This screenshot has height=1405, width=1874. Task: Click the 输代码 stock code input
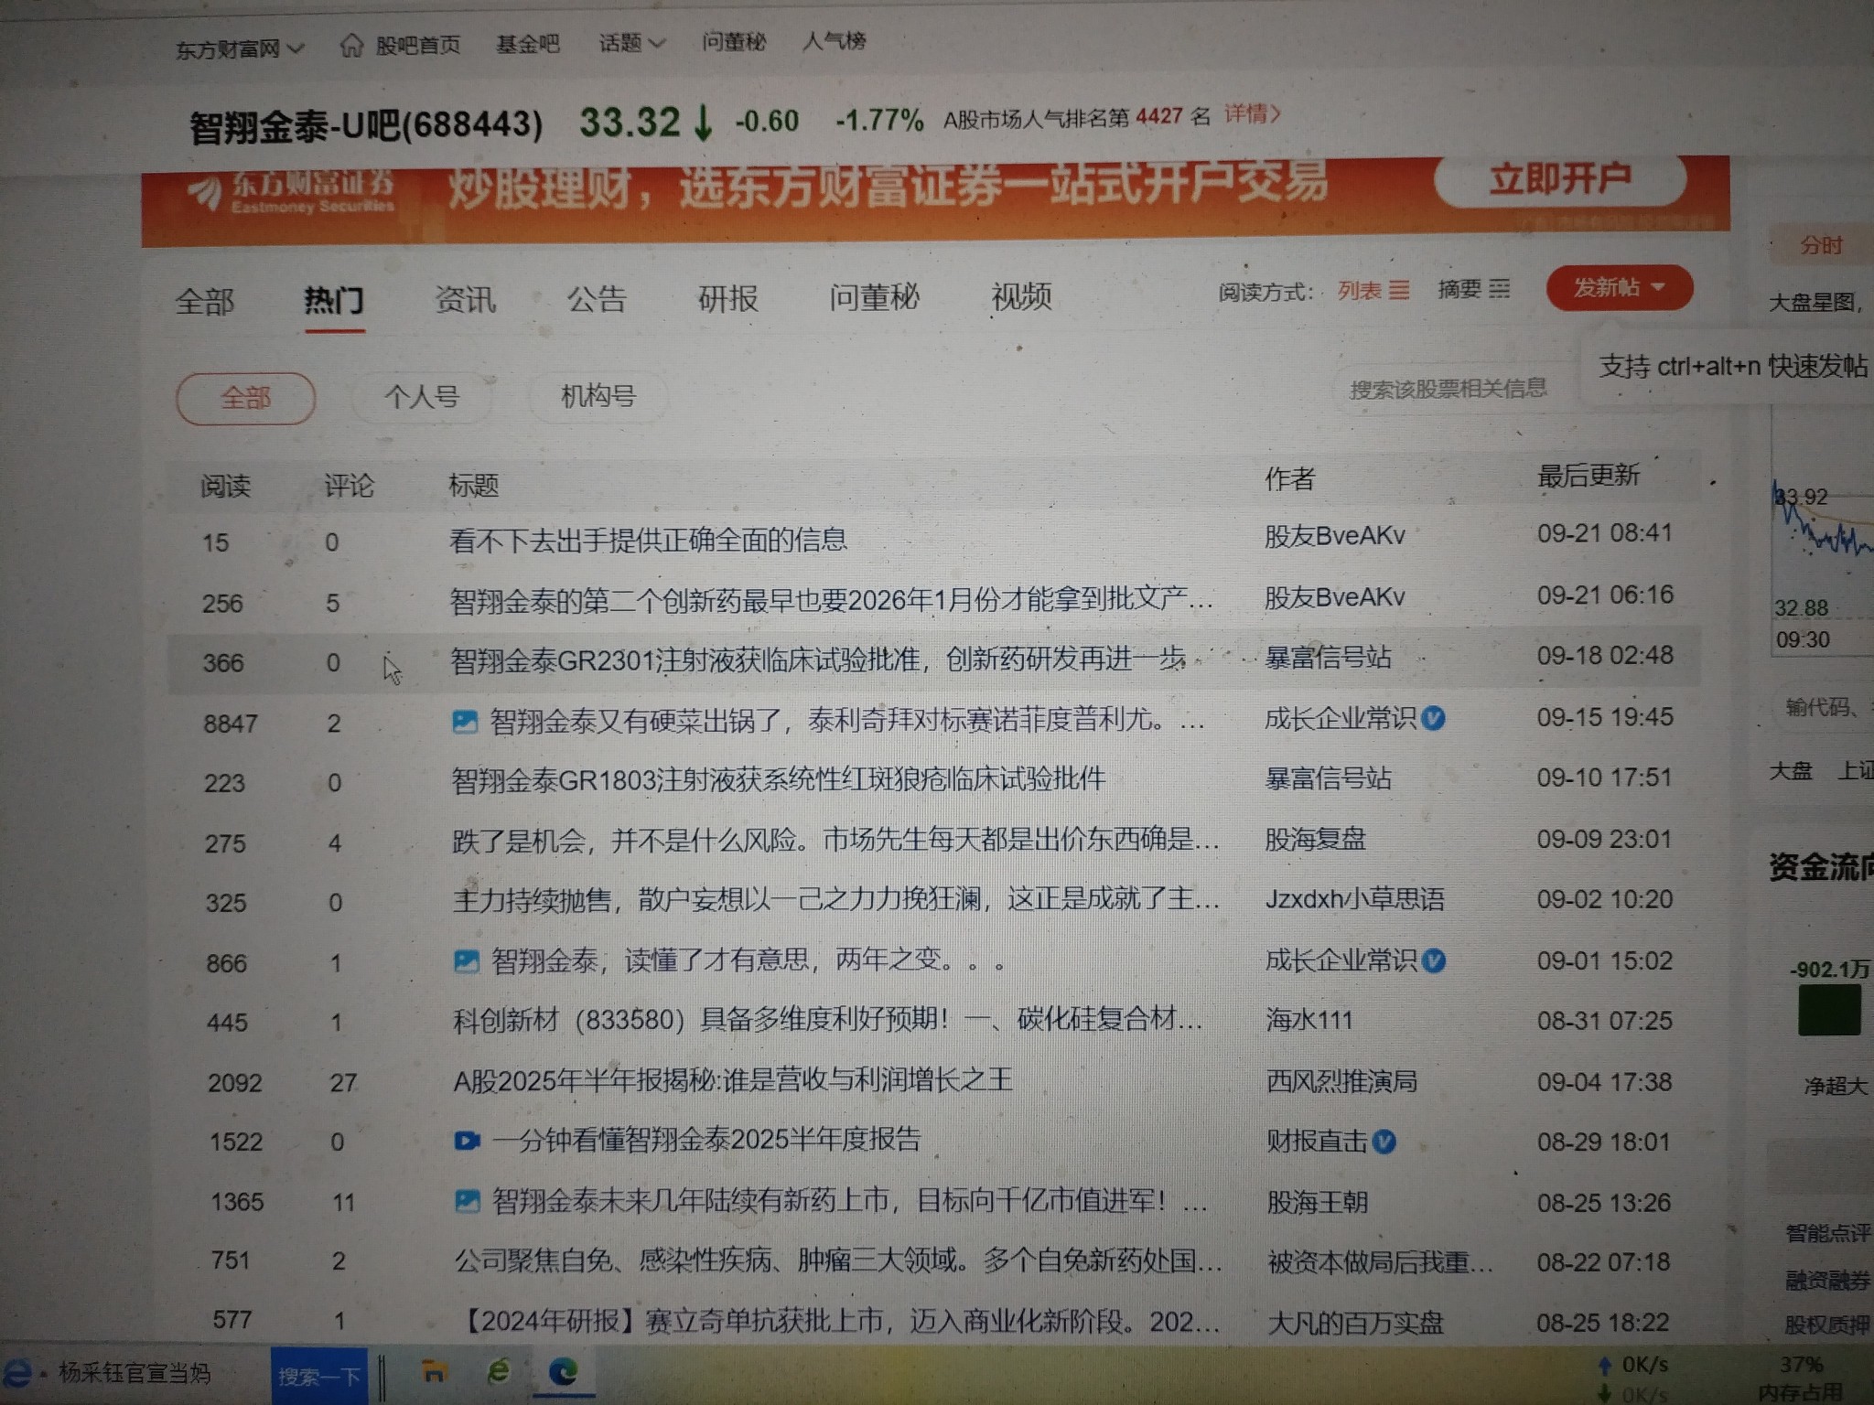tap(1826, 707)
